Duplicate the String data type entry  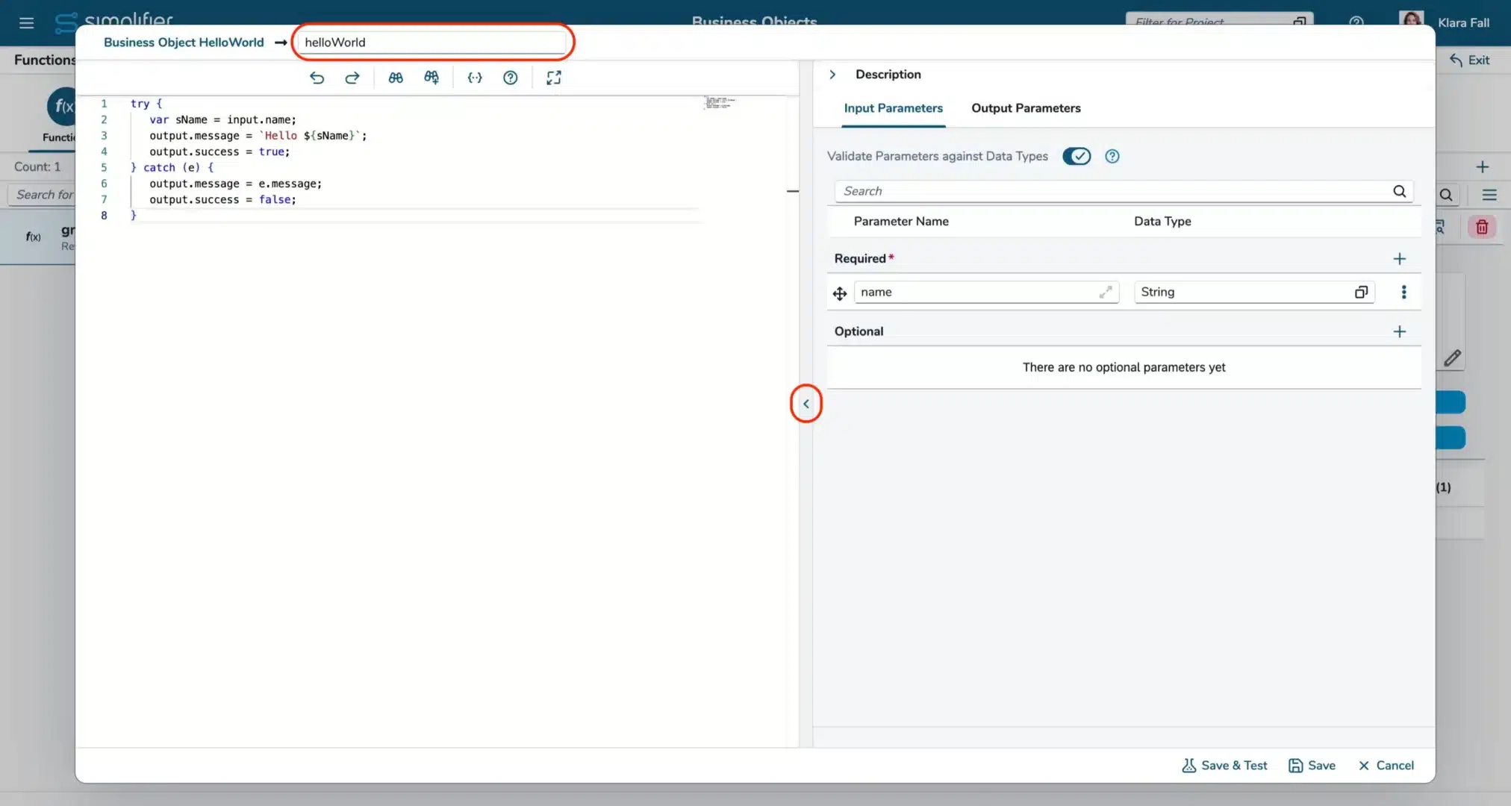point(1362,292)
